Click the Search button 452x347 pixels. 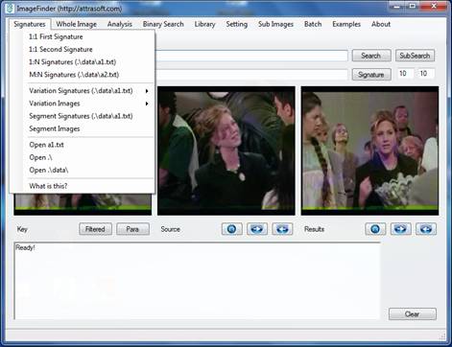tap(371, 56)
